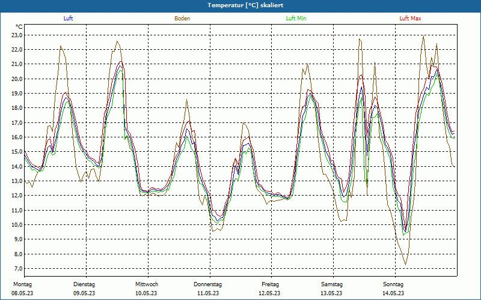Click the 'Donnerstag' day label
The width and height of the screenshot is (481, 300).
click(x=207, y=284)
